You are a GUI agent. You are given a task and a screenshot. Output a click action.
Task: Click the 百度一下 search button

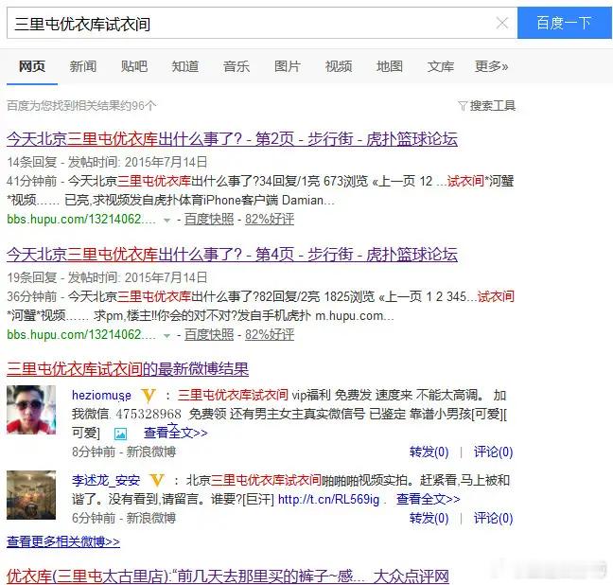(564, 23)
